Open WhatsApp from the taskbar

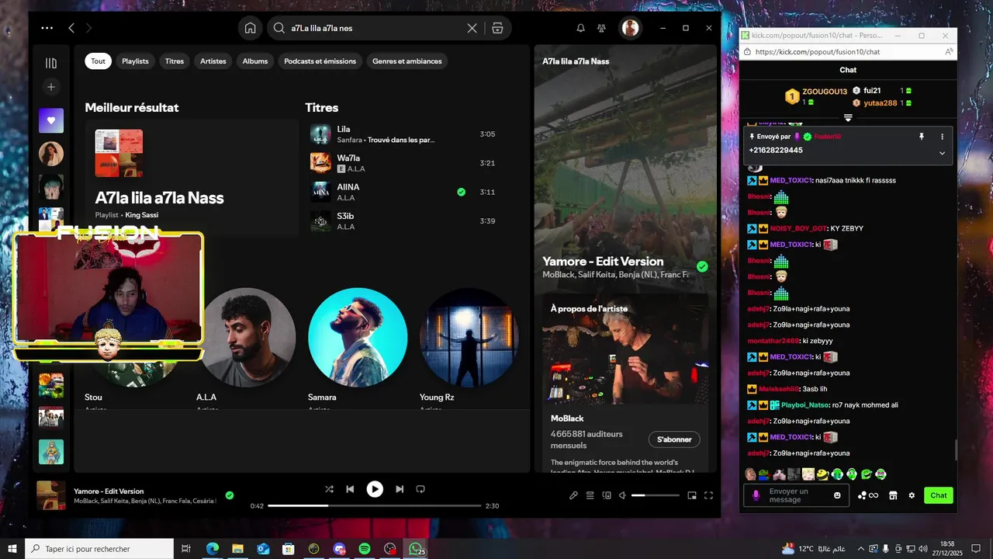pyautogui.click(x=416, y=549)
